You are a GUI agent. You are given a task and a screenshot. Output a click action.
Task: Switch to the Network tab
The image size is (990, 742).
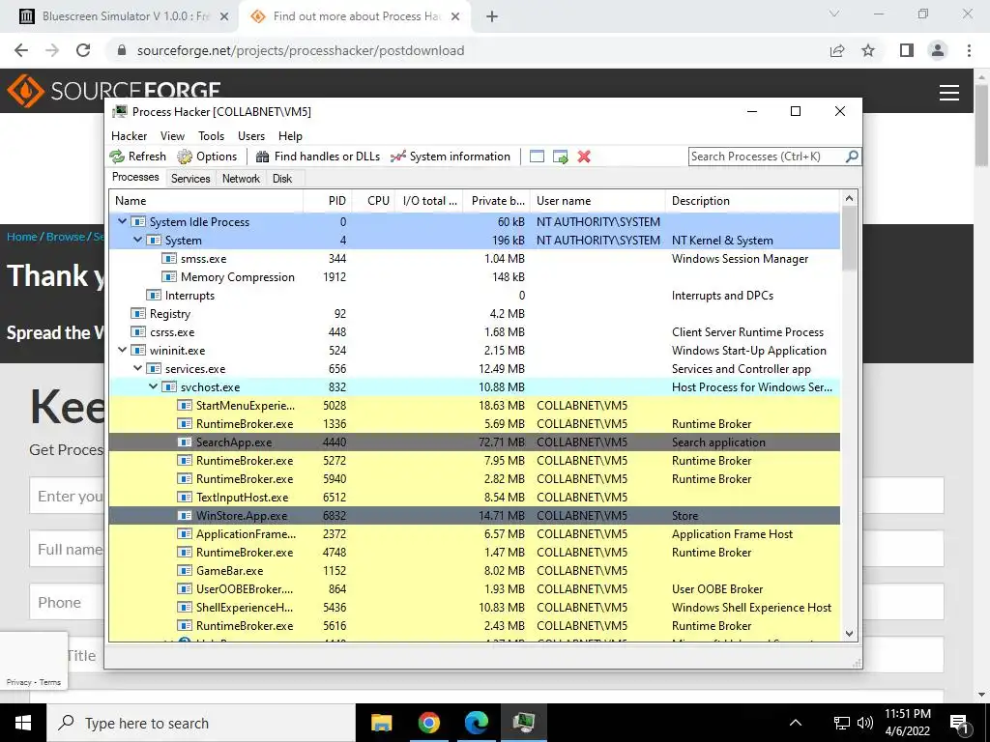click(x=241, y=179)
